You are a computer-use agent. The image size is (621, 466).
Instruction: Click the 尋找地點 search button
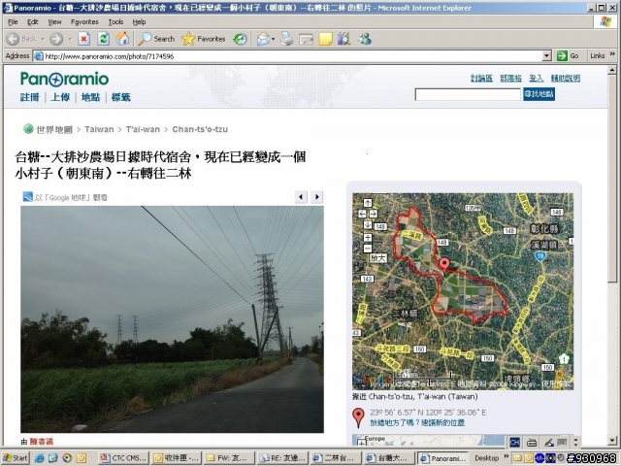pos(539,94)
